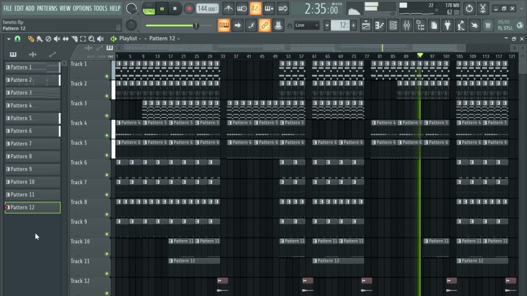The image size is (527, 296).
Task: Open the View playlist icon
Action: coord(366,25)
